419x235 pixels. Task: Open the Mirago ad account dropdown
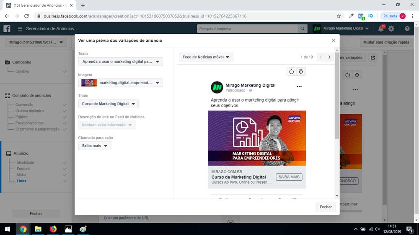coord(36,42)
